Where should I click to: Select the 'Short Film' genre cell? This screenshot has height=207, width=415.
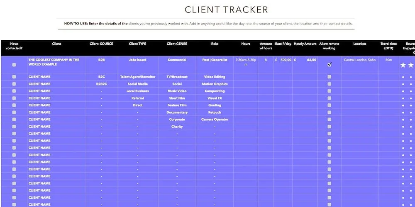(177, 98)
